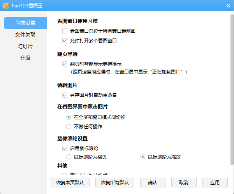Image resolution: width=234 pixels, height=194 pixels.
Task: Toggle 另存图片时自动重命名 checkbox
Action: tap(65, 95)
